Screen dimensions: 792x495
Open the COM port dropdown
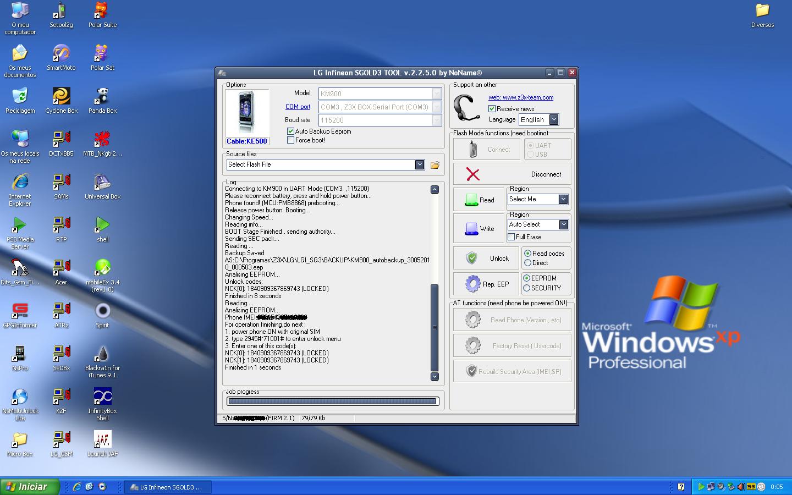[x=437, y=107]
